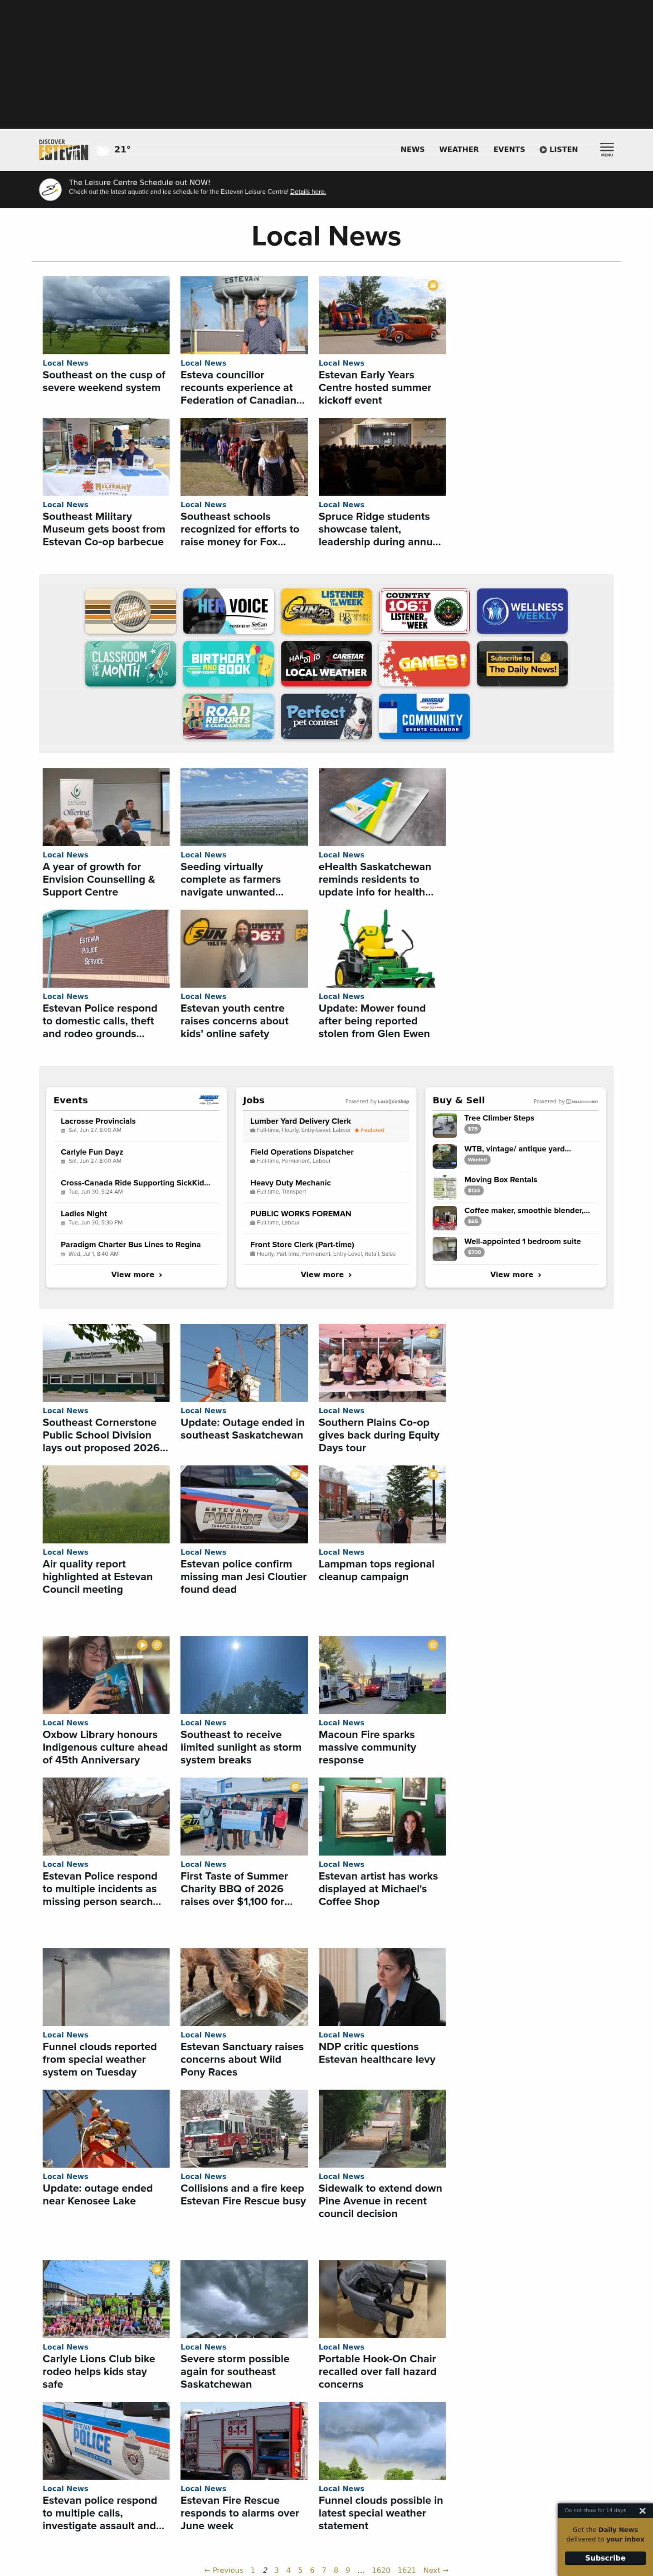
Task: Open the Her Voice tile
Action: (x=228, y=611)
